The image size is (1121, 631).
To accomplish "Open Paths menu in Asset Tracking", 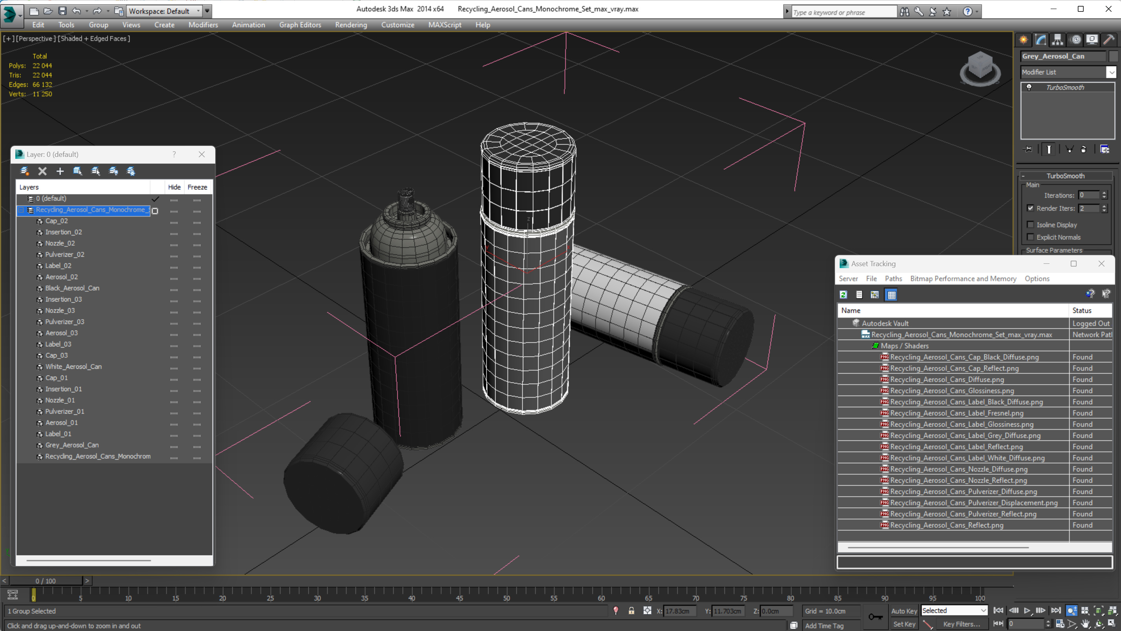I will [x=893, y=279].
